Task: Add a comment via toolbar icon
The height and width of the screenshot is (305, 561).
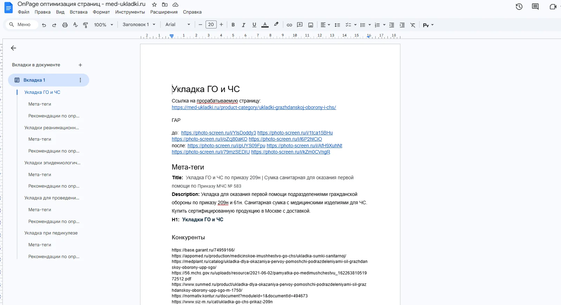Action: (x=300, y=25)
